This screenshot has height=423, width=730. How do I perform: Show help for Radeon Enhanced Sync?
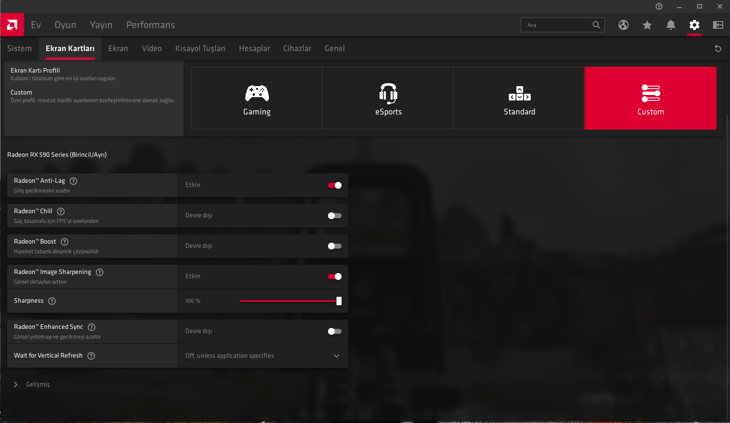(x=92, y=327)
